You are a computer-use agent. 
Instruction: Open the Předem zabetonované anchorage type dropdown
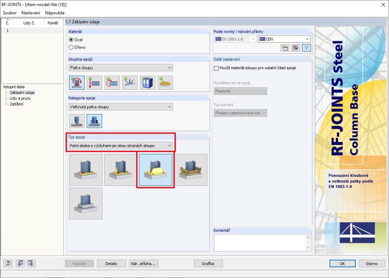(240, 113)
